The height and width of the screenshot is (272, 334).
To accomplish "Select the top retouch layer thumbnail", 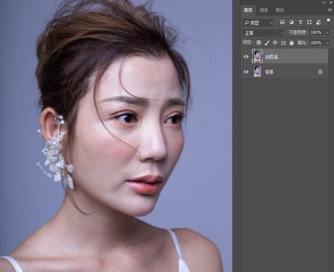I will coord(257,56).
